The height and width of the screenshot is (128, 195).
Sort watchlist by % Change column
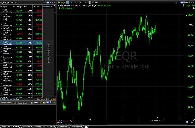point(18,7)
